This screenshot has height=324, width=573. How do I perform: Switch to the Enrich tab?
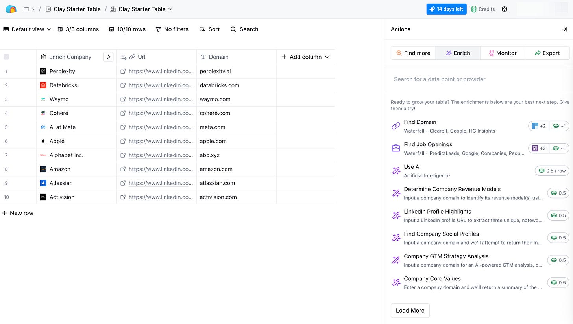point(458,53)
